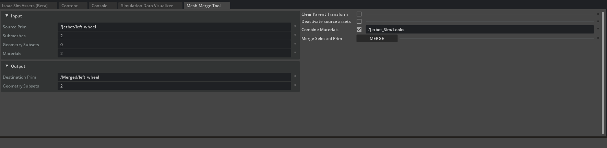Click the reset dot on Combine Materials row
The height and width of the screenshot is (148, 607).
click(x=598, y=29)
